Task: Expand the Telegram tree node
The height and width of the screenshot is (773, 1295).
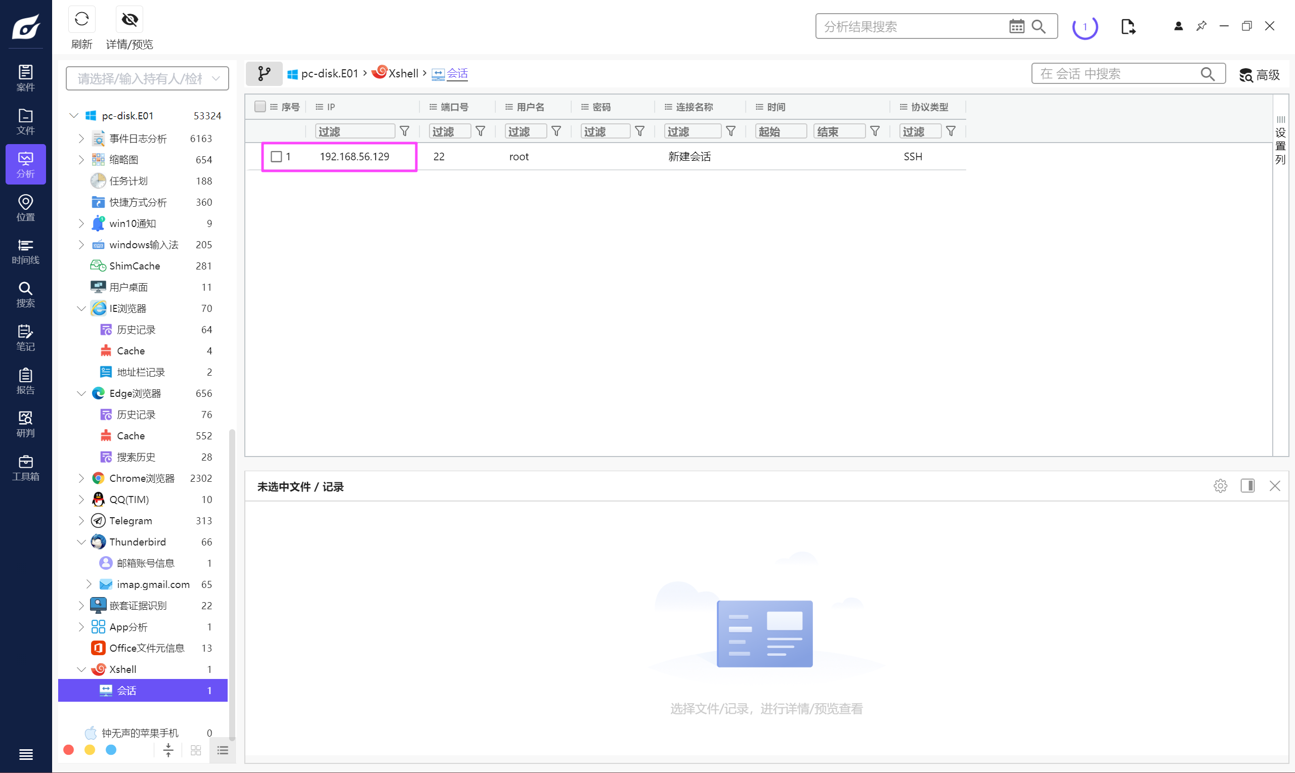Action: point(81,521)
